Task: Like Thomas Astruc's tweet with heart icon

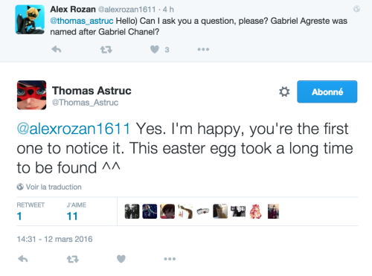Action: tap(121, 259)
